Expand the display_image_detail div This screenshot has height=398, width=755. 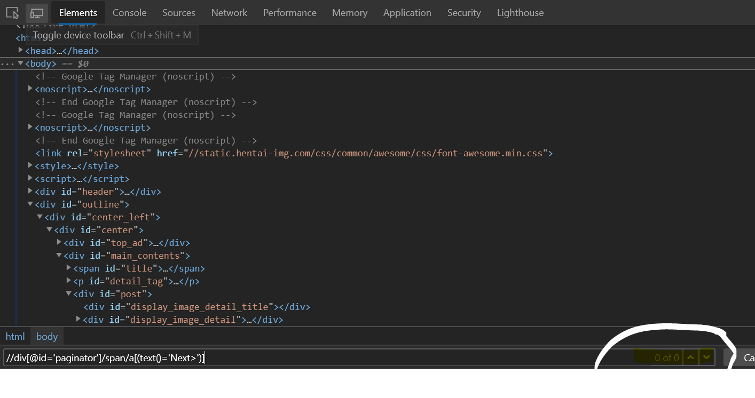click(x=78, y=319)
